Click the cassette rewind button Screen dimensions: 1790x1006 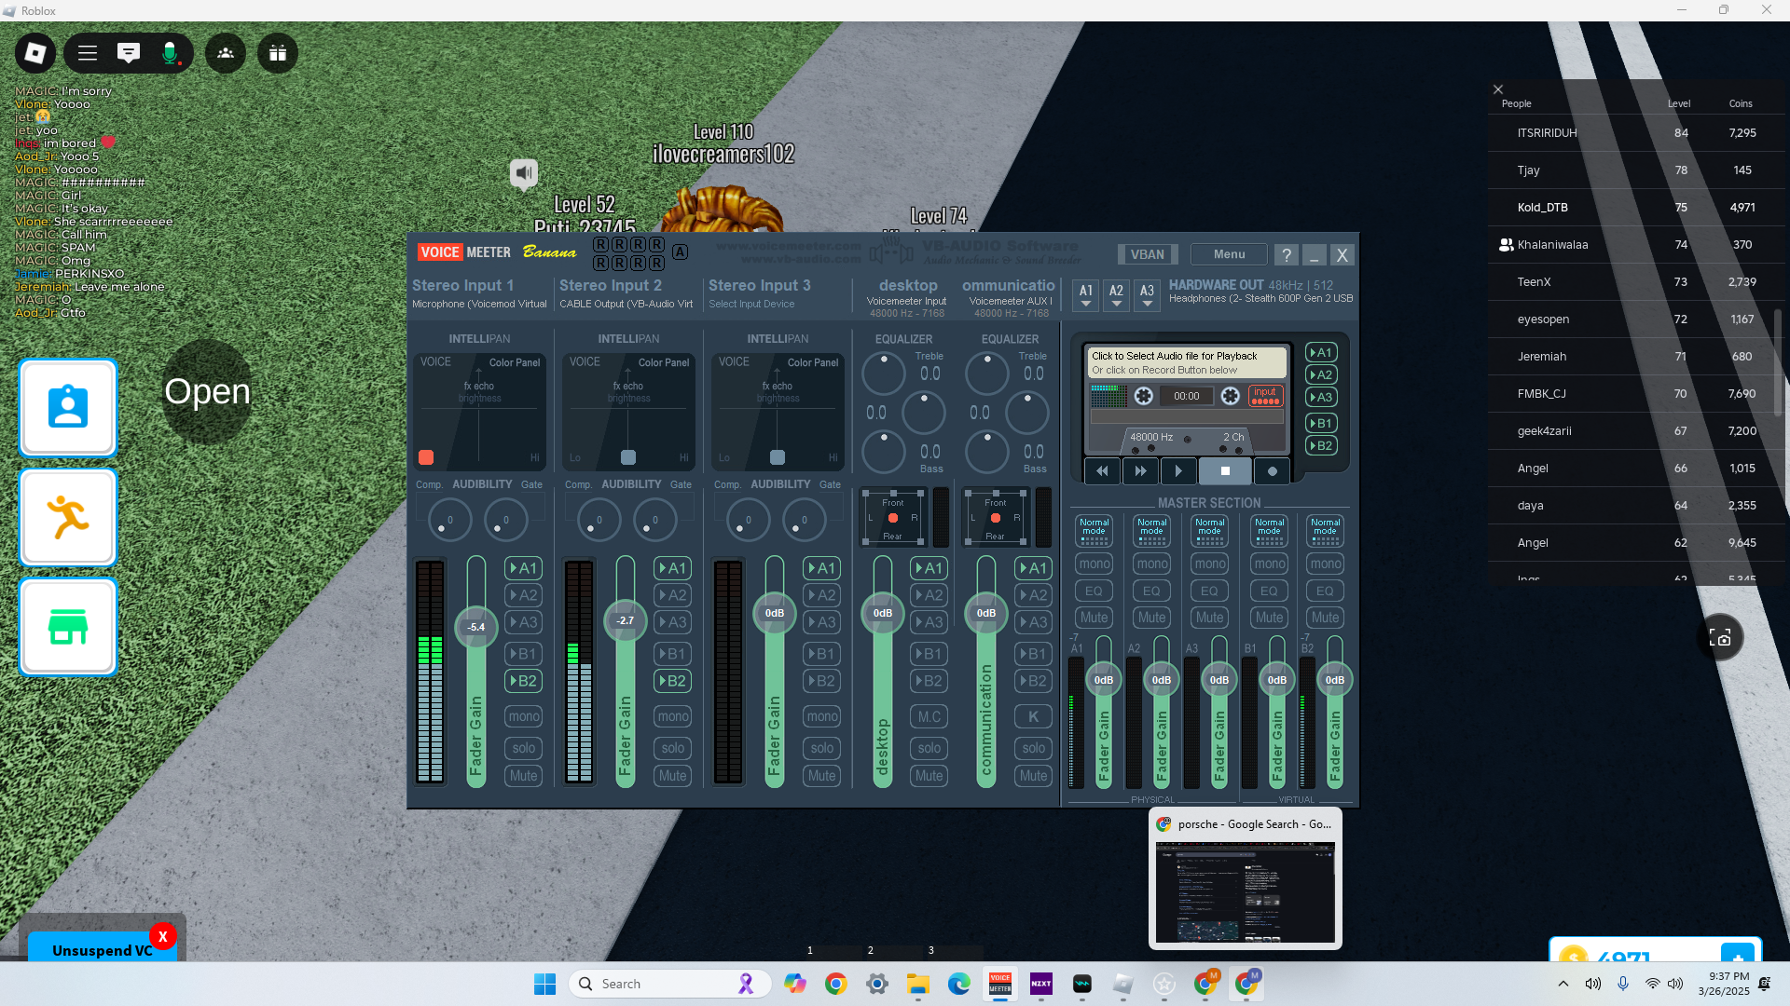1102,471
